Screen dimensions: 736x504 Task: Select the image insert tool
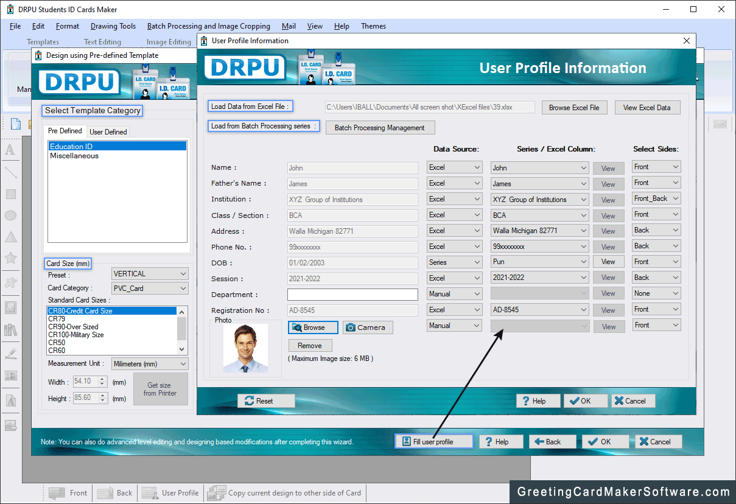(10, 308)
